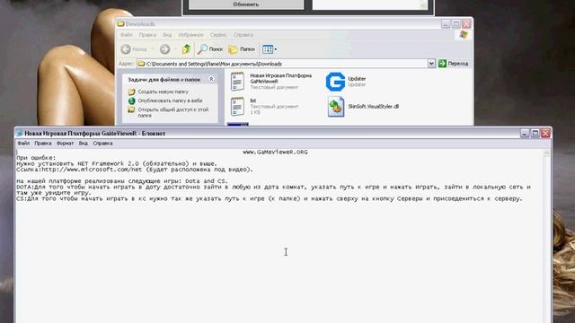Click Открыть общий доступ к этой папке
This screenshot has height=323, width=575.
point(173,112)
